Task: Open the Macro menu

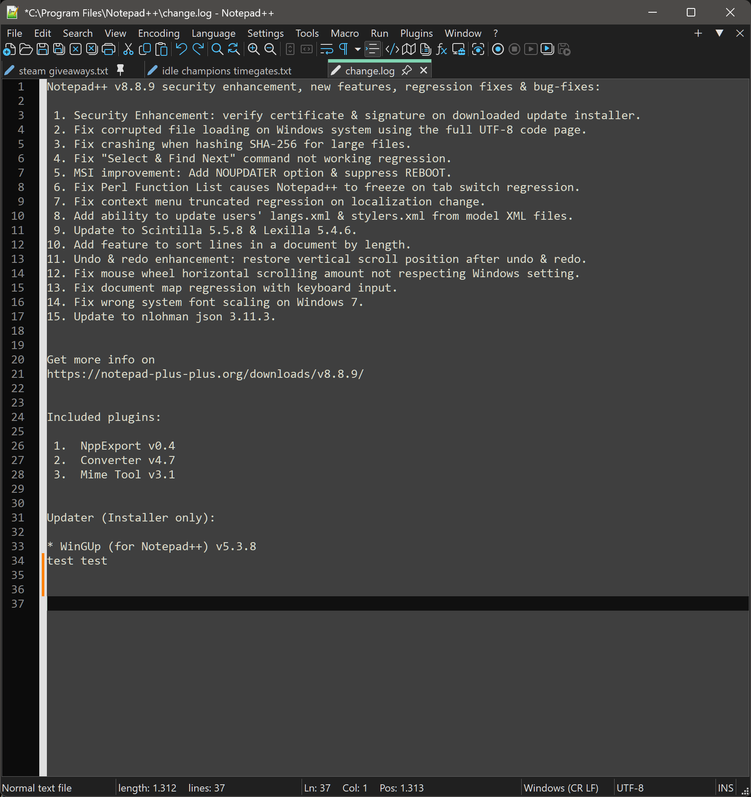Action: [345, 33]
